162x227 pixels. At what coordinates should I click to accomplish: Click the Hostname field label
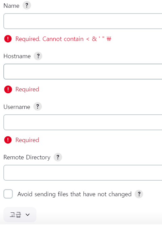click(17, 56)
